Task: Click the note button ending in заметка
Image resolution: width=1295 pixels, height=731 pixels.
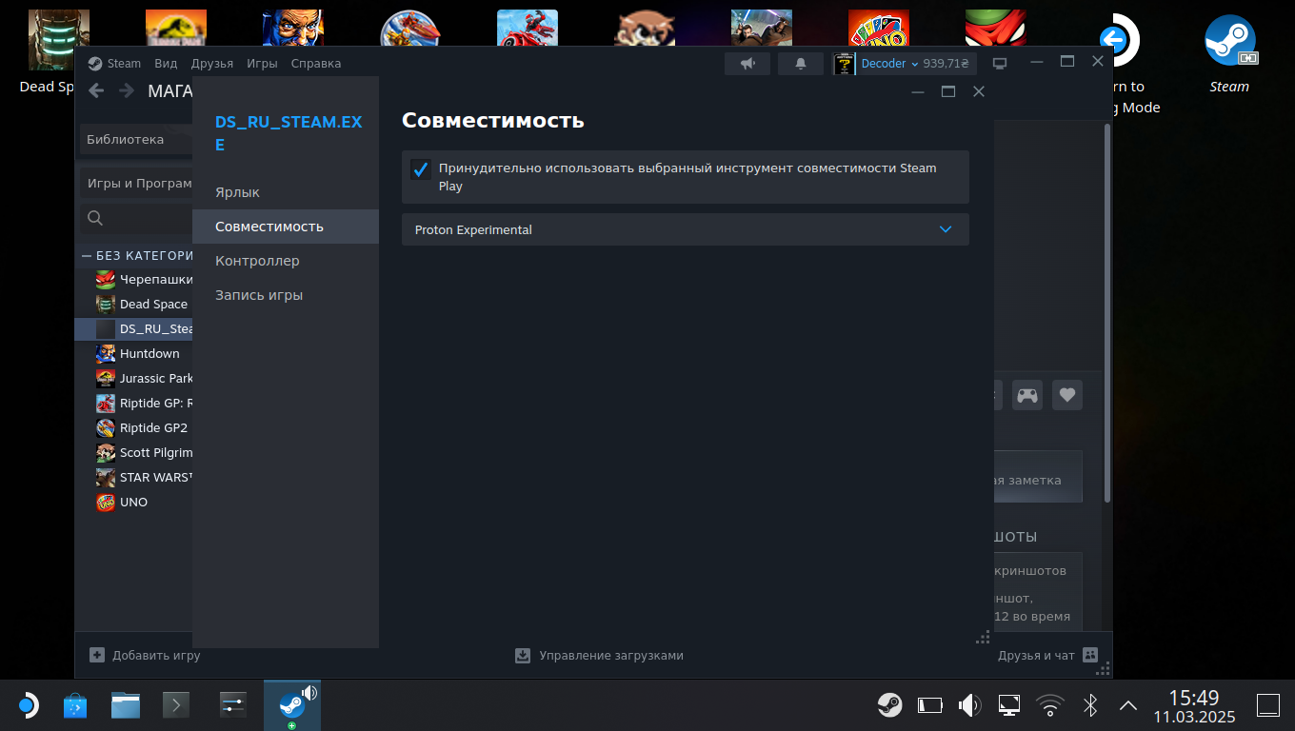Action: (x=1038, y=477)
